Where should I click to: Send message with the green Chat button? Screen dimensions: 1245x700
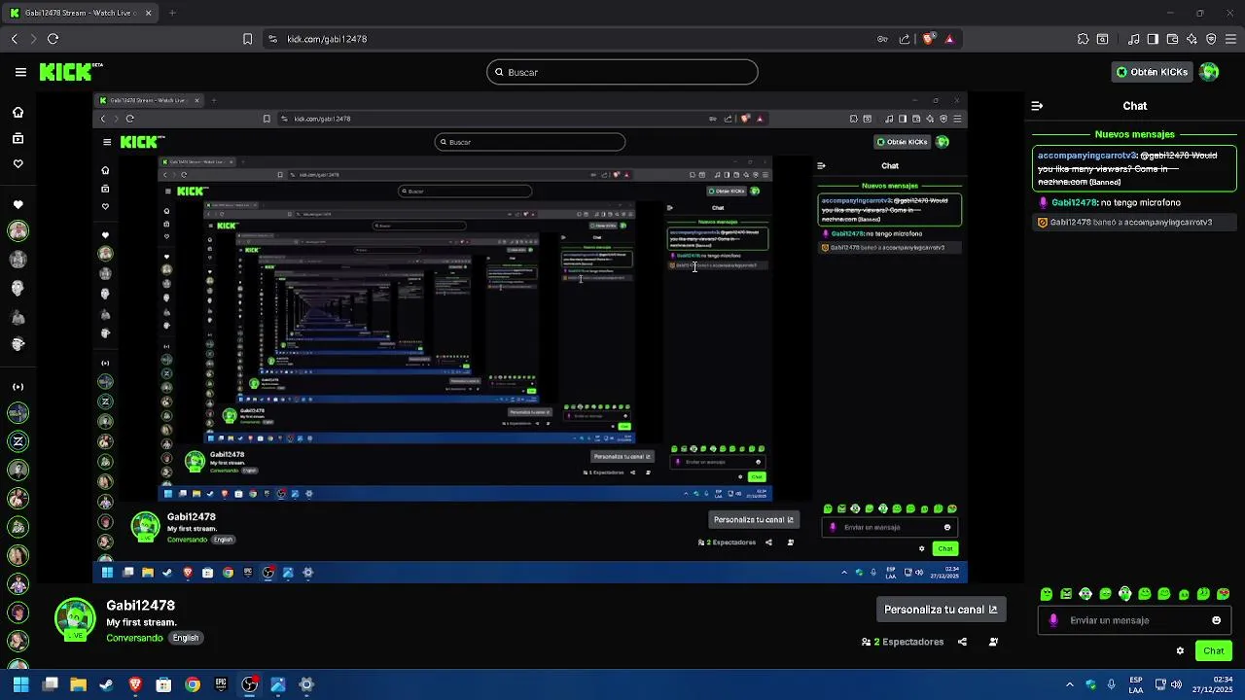[x=1214, y=651]
